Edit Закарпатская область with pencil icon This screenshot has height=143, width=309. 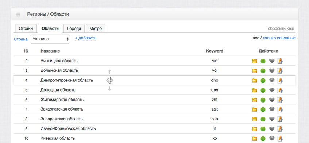tap(280, 109)
